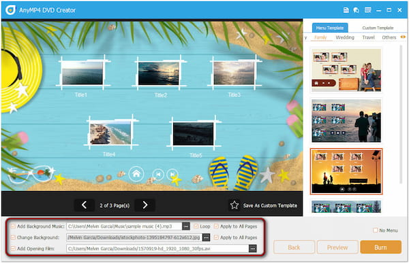Select the Title2 video thumbnail

[159, 73]
